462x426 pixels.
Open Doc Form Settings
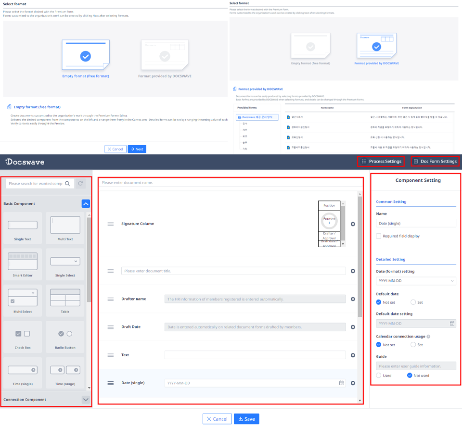pyautogui.click(x=435, y=162)
